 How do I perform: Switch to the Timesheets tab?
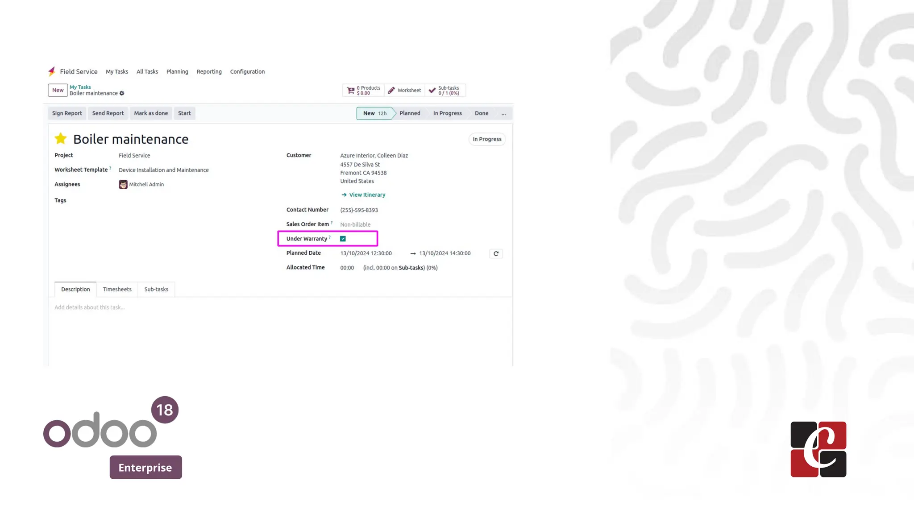[117, 290]
